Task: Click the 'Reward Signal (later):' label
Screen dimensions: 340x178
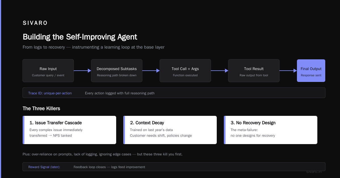Action: pyautogui.click(x=44, y=167)
